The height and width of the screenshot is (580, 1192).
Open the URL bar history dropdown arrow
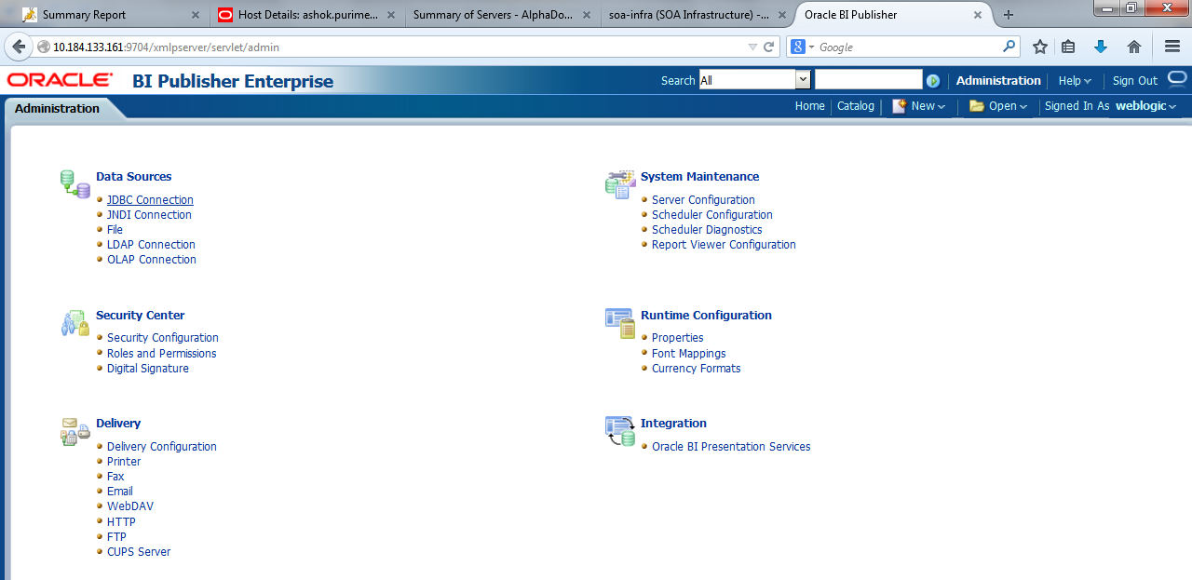coord(752,47)
